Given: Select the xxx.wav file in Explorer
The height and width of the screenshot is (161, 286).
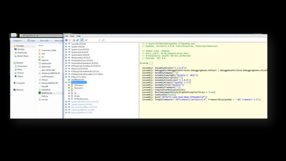Looking at the screenshot, I should coord(45,100).
